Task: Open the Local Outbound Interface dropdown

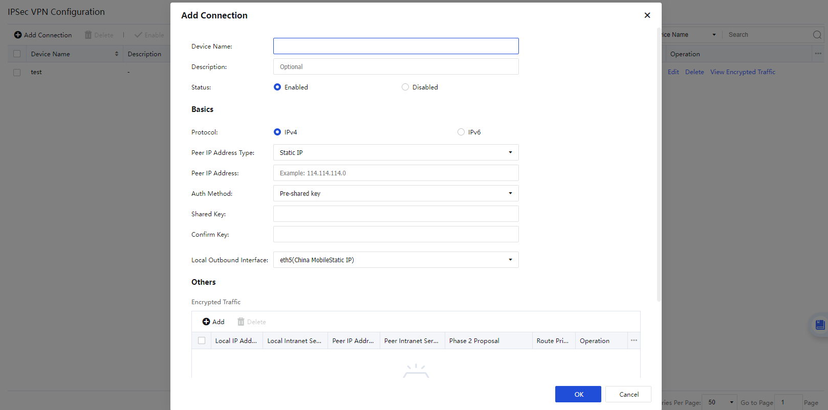Action: pyautogui.click(x=396, y=260)
